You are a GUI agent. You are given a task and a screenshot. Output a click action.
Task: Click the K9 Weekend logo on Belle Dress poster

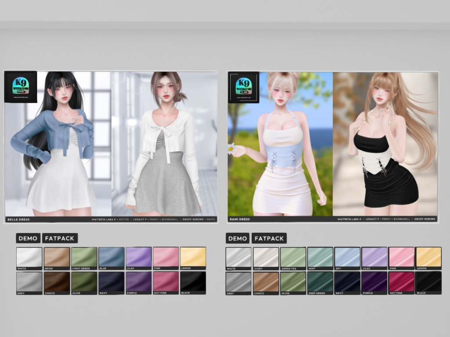point(20,87)
